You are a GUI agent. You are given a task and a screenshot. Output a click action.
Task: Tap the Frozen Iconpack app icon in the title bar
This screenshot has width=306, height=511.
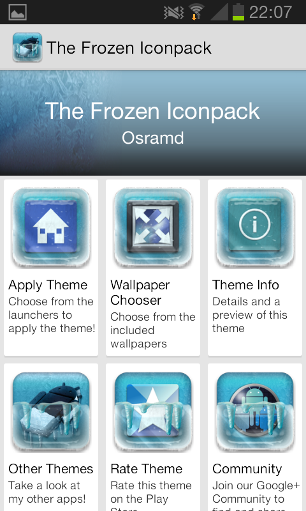[27, 47]
